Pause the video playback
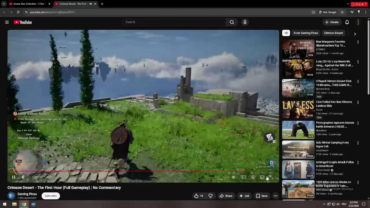The width and height of the screenshot is (370, 208). coord(14,177)
